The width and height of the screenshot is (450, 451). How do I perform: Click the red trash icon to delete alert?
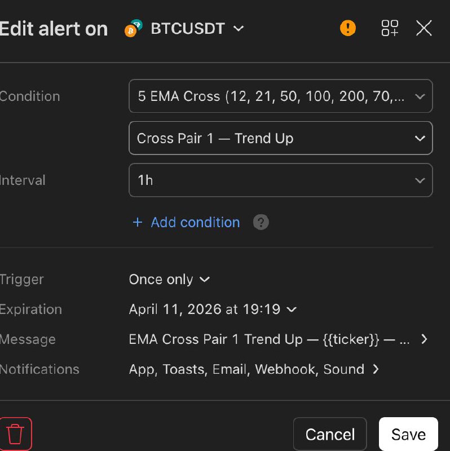(15, 434)
